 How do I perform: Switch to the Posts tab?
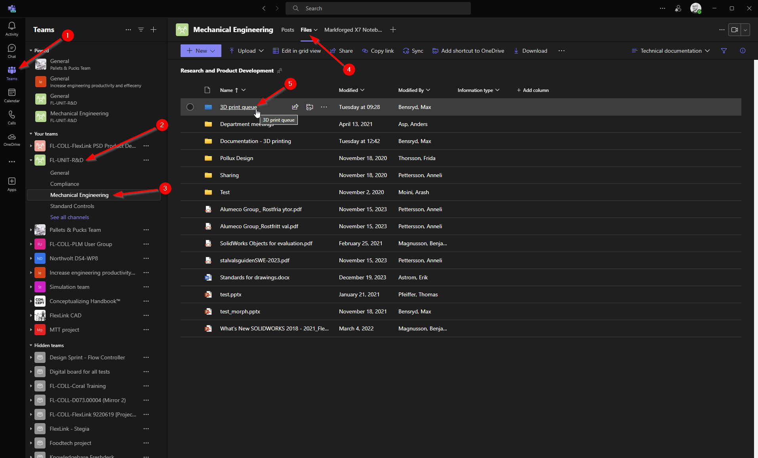pyautogui.click(x=288, y=30)
